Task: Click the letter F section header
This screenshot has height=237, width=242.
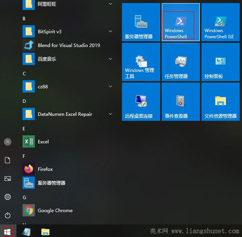Action: coord(24,156)
